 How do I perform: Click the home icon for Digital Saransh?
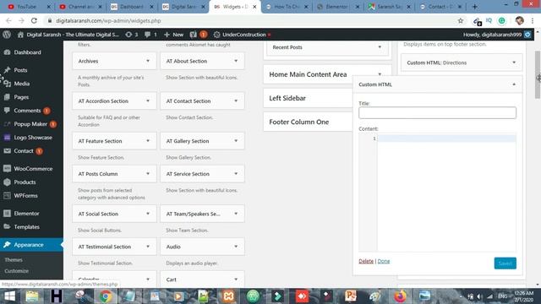[x=20, y=35]
